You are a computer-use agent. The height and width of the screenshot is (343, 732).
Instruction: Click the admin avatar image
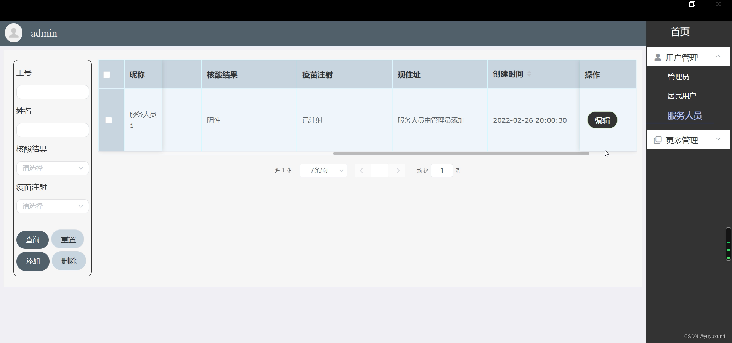(x=14, y=33)
